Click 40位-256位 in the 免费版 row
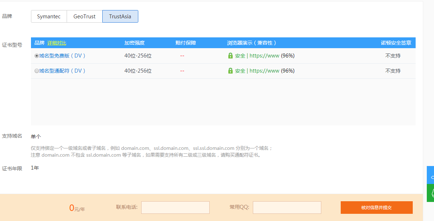434x221 pixels. (x=138, y=56)
